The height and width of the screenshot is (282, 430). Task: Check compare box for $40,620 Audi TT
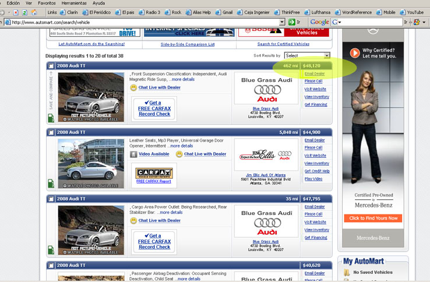tap(51, 266)
